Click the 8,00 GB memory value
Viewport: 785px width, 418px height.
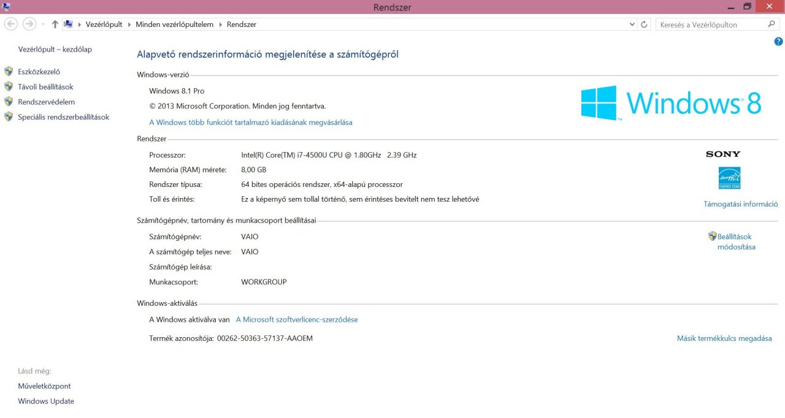tap(254, 170)
